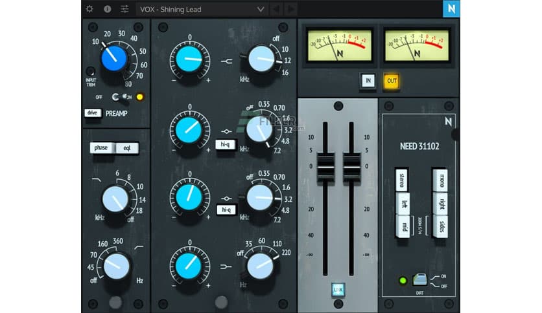
Task: Toggle the eql button
Action: [x=127, y=148]
